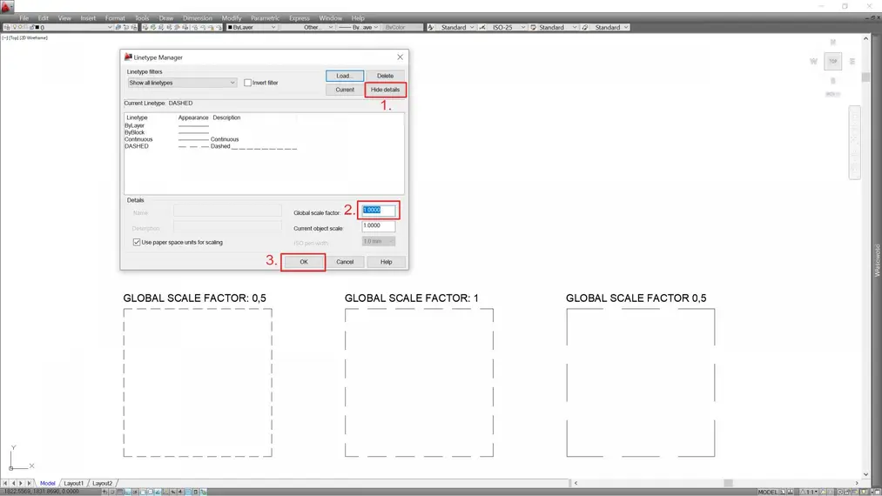Open the table style Standard dropdown
The width and height of the screenshot is (882, 496).
557,27
